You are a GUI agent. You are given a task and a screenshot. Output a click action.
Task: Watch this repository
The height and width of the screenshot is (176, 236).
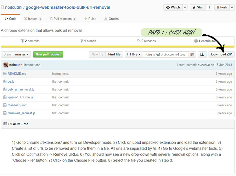coord(173,7)
